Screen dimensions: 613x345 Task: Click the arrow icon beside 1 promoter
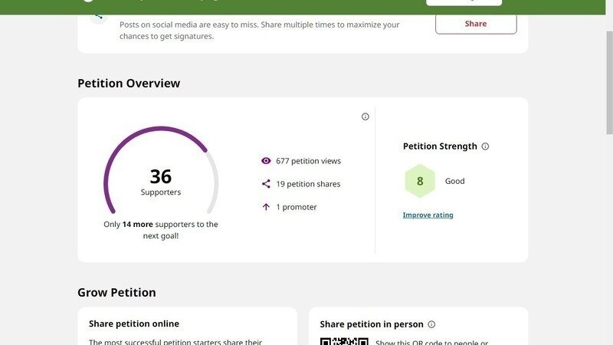[x=266, y=207]
